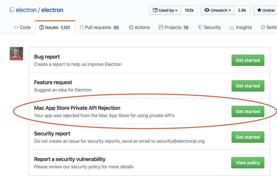Click the repository book icon
Image resolution: width=277 pixels, height=179 pixels.
point(12,10)
